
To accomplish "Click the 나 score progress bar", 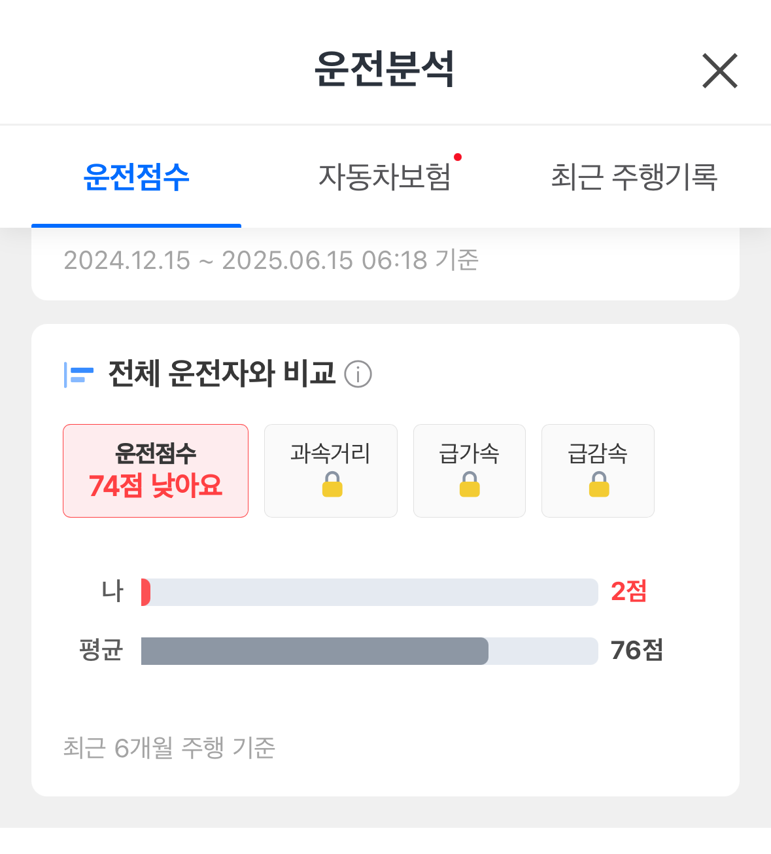I will (x=369, y=592).
